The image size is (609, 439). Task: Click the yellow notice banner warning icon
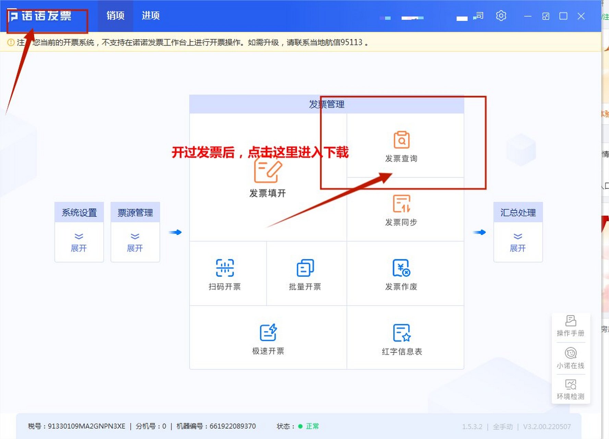point(11,42)
